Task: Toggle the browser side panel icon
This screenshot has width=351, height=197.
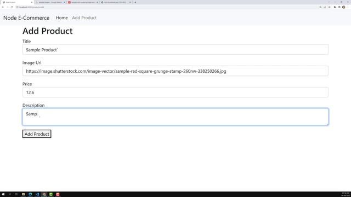Action: point(339,7)
